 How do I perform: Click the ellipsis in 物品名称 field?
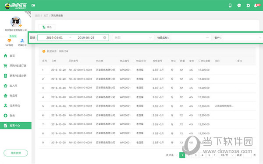coord(207,38)
